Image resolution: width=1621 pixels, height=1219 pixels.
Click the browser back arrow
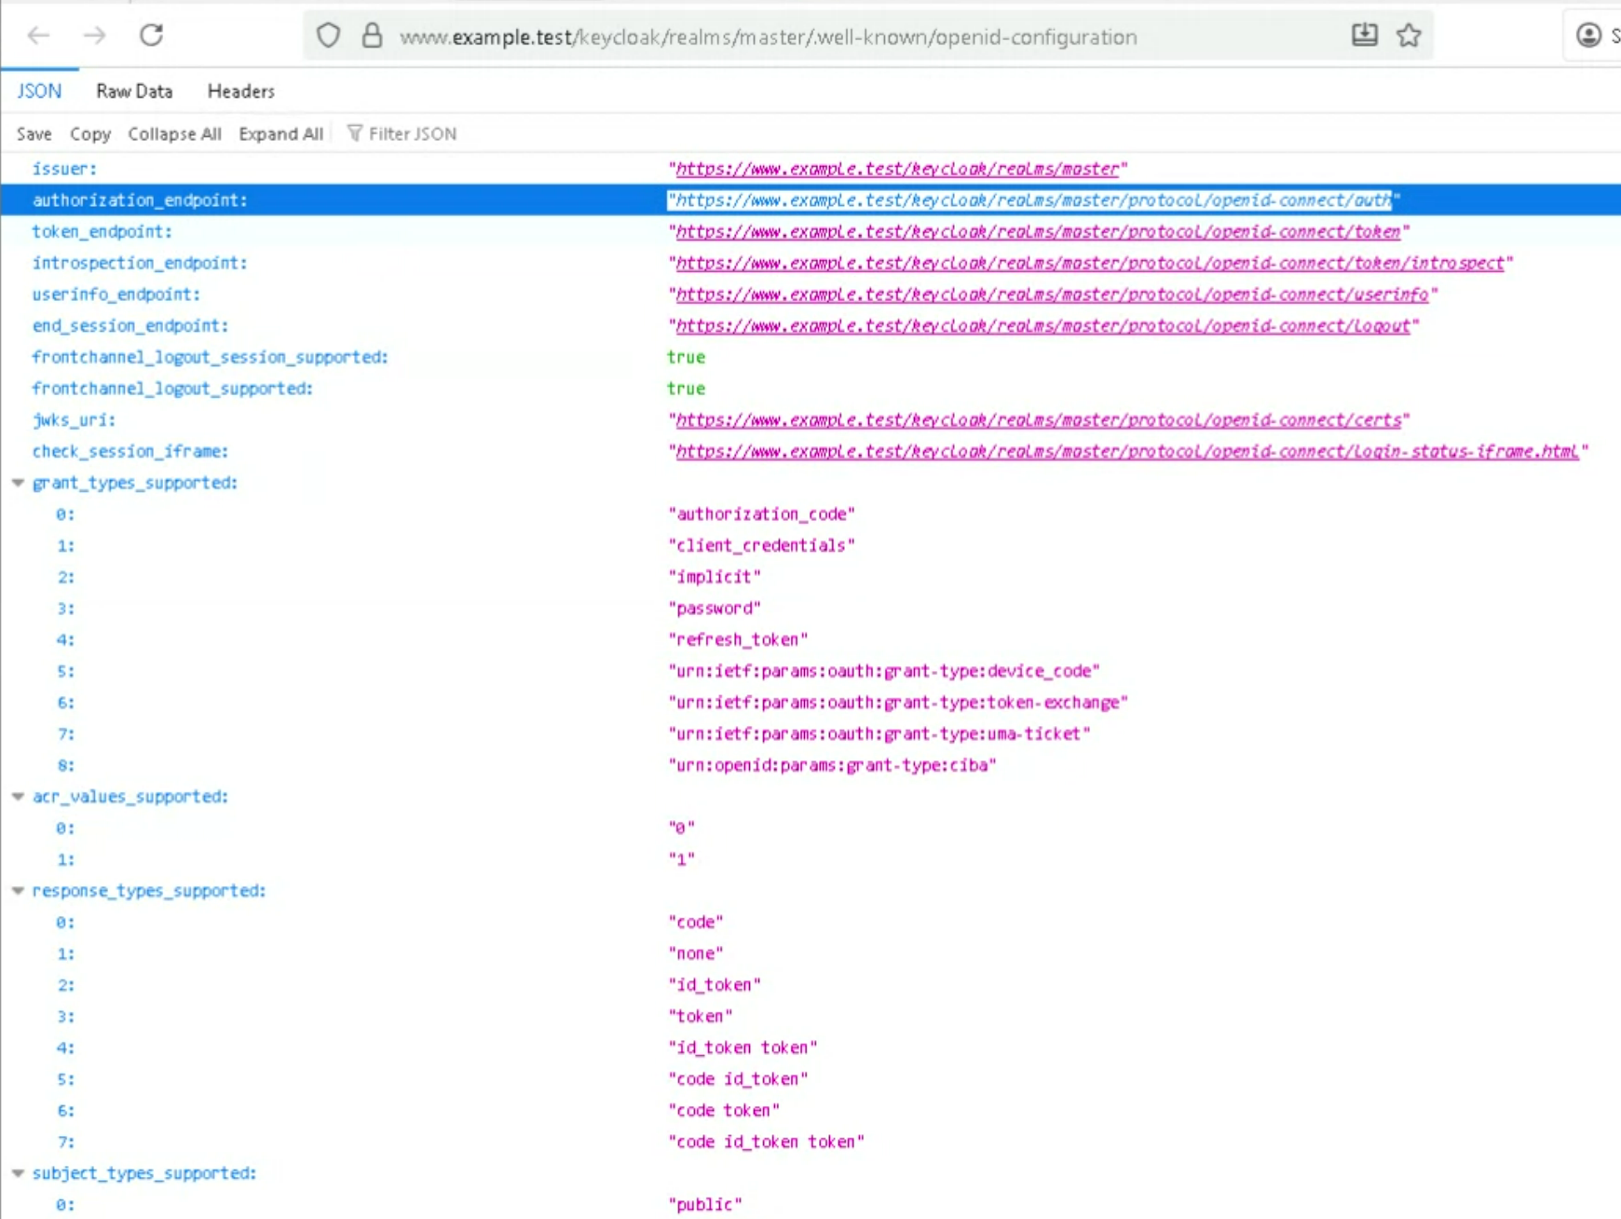coord(38,36)
